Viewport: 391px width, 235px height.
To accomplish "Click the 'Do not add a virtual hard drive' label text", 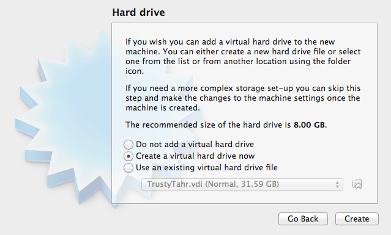I will click(x=195, y=145).
